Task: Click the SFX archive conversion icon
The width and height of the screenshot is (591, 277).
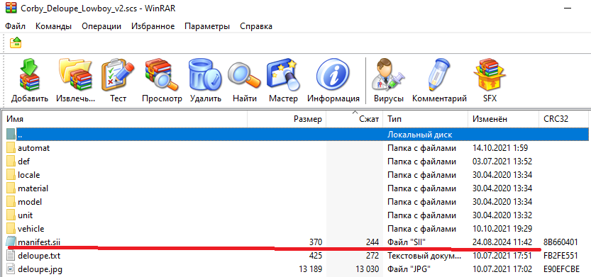Action: (x=490, y=74)
